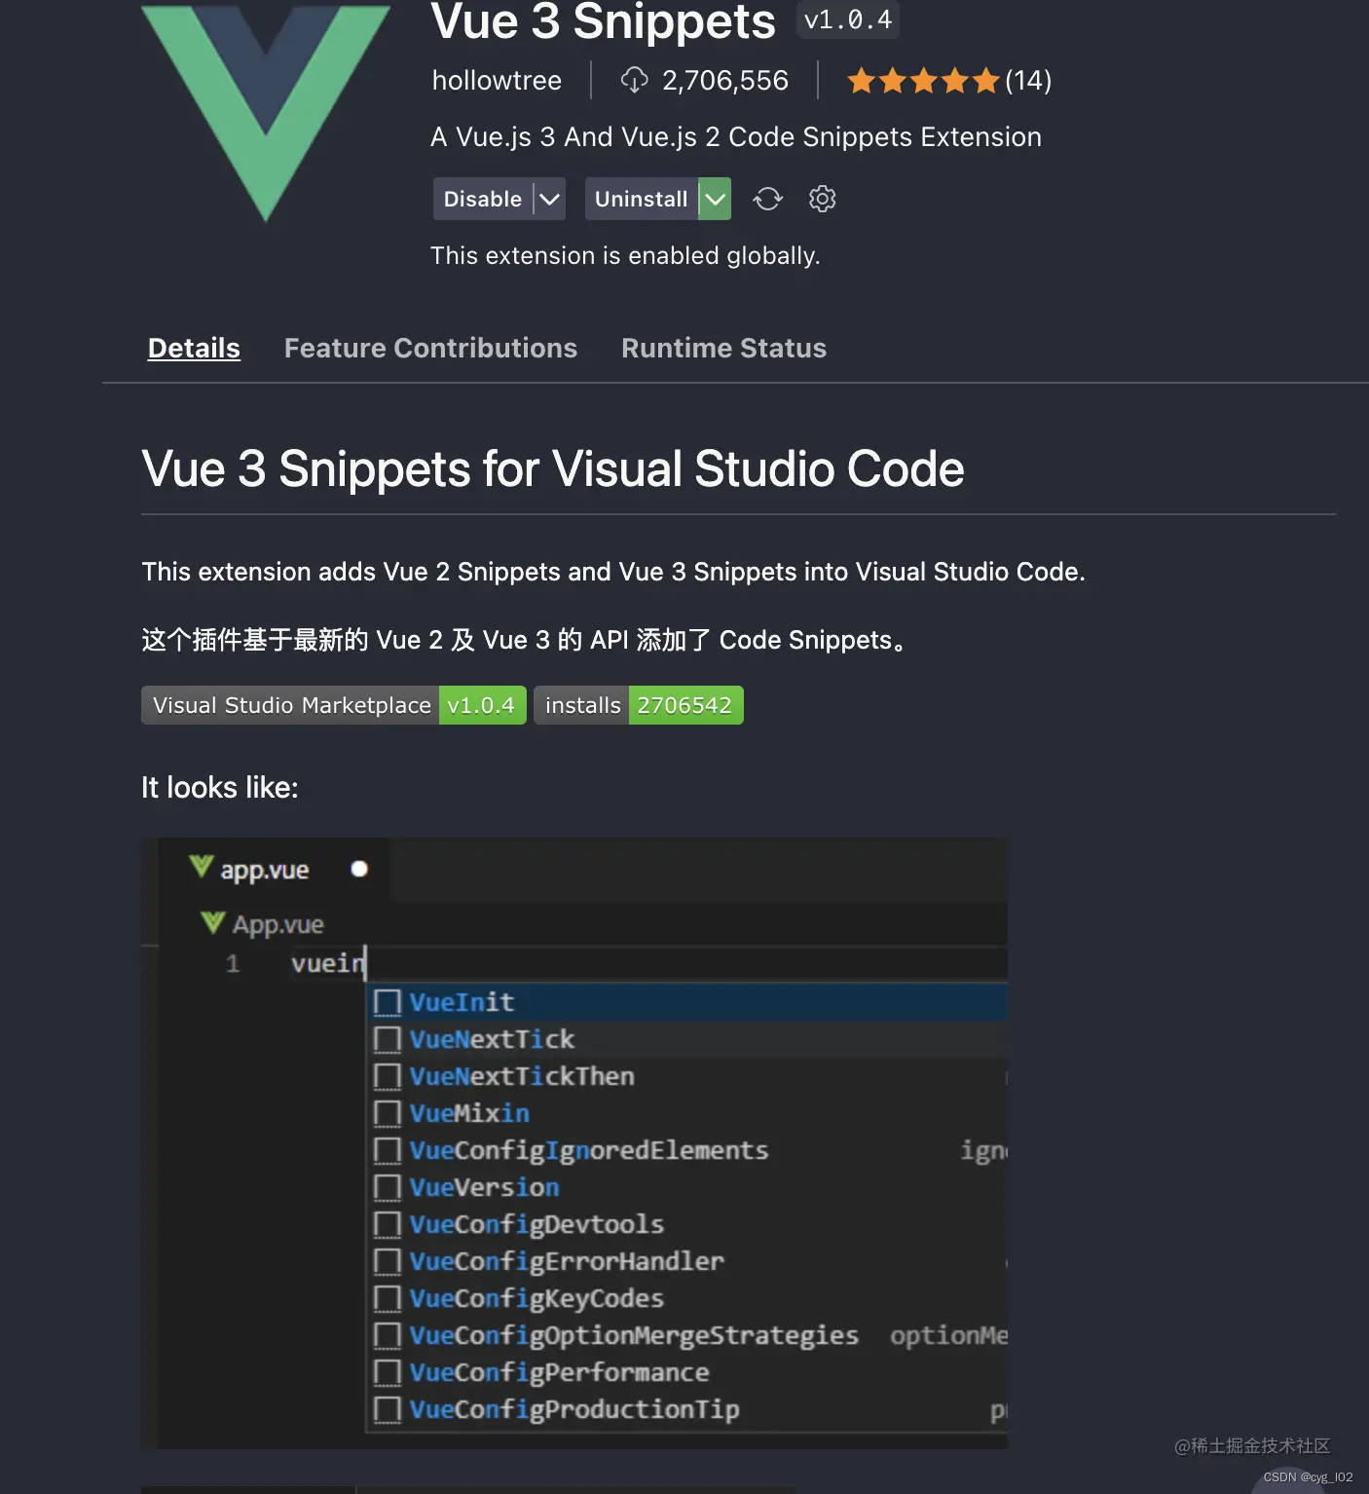
Task: Click the snippet icon beside VueInit
Action: click(388, 1002)
